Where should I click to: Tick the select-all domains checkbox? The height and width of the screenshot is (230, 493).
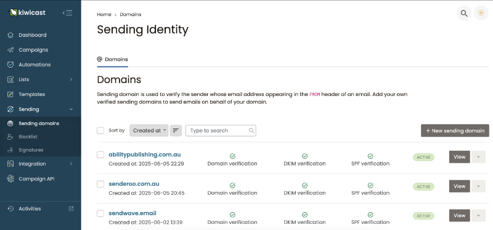[x=100, y=130]
